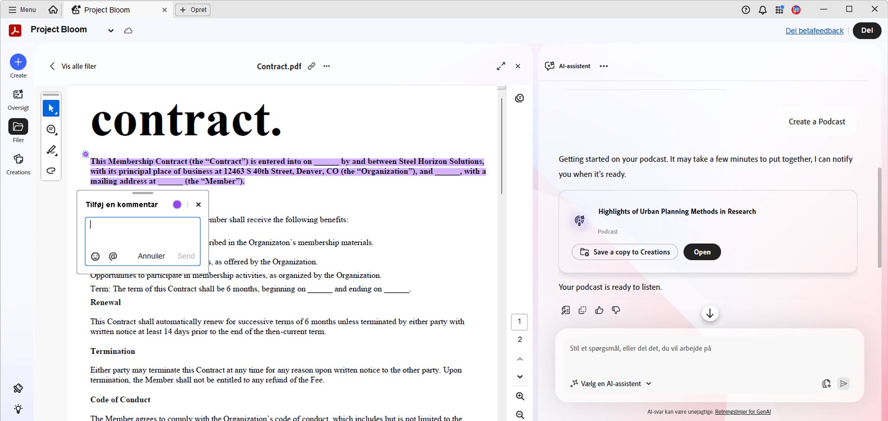The image size is (888, 421).
Task: Click the podcast reference icon below response
Action: [565, 310]
